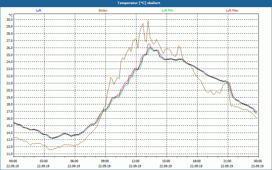Click the 26,0 y-axis value

click(10, 48)
